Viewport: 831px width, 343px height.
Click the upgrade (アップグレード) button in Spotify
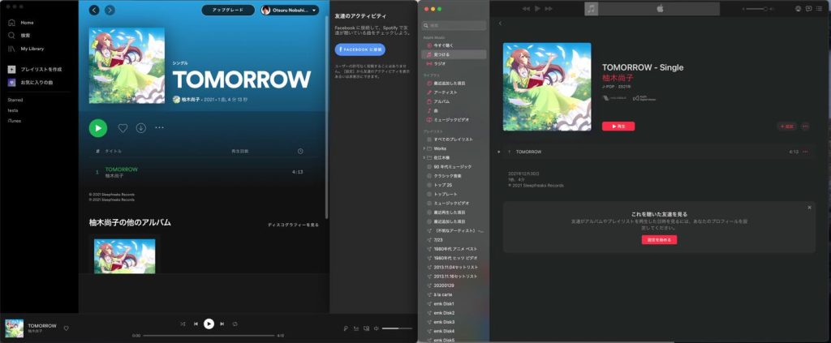228,10
